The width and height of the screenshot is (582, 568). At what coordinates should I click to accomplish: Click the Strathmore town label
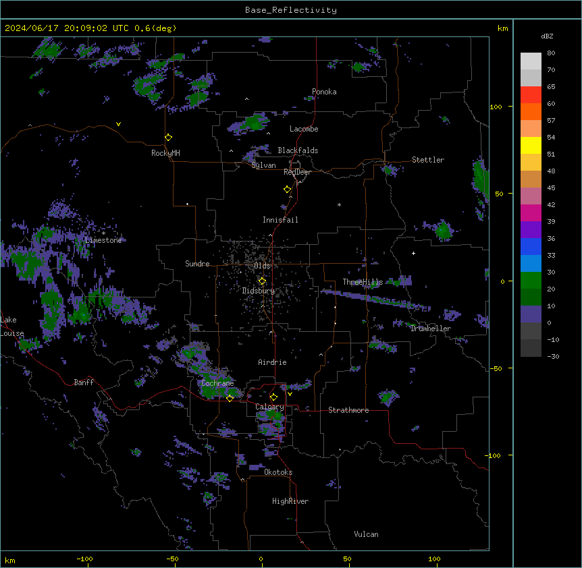348,410
